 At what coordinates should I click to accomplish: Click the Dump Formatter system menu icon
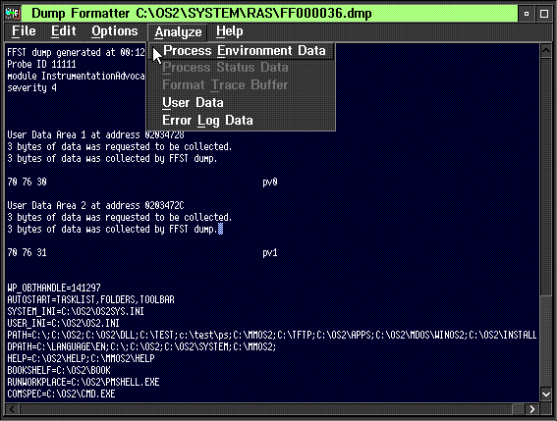pos(13,14)
